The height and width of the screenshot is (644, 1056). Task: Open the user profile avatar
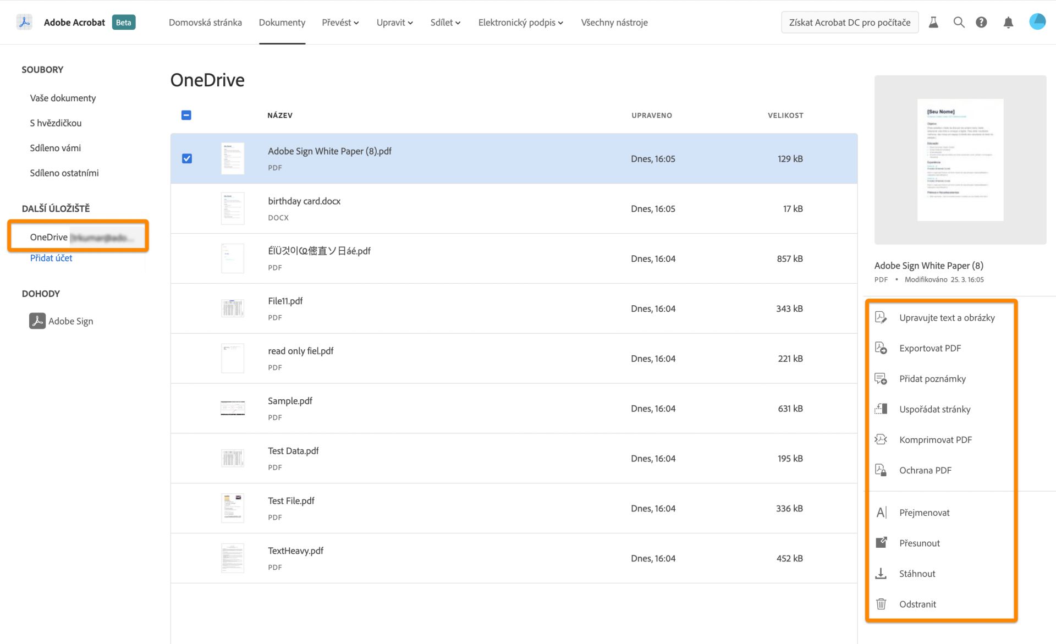tap(1037, 21)
